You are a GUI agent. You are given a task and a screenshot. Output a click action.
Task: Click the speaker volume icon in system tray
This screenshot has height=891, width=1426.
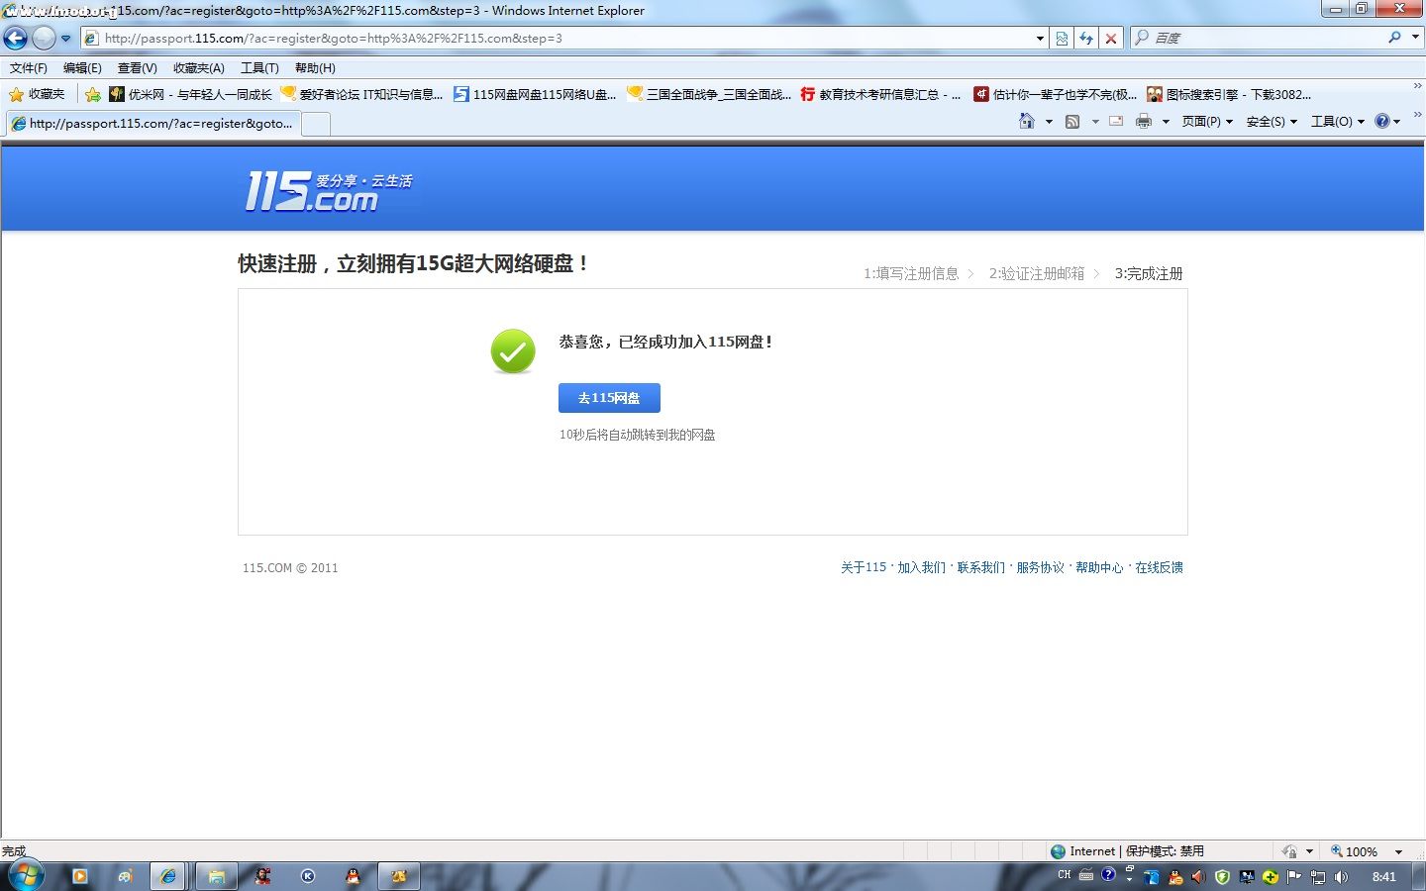click(x=1342, y=875)
